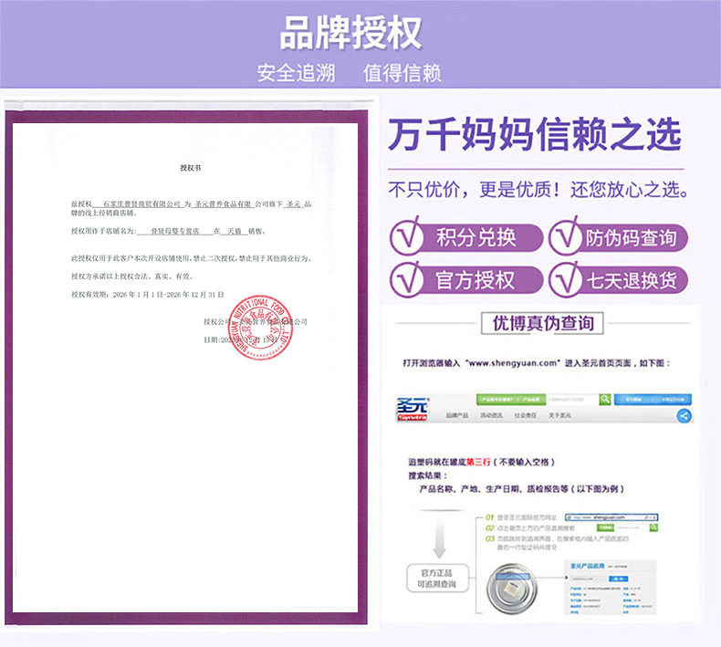Click the 01 step number text
721x647 pixels.
pos(490,517)
